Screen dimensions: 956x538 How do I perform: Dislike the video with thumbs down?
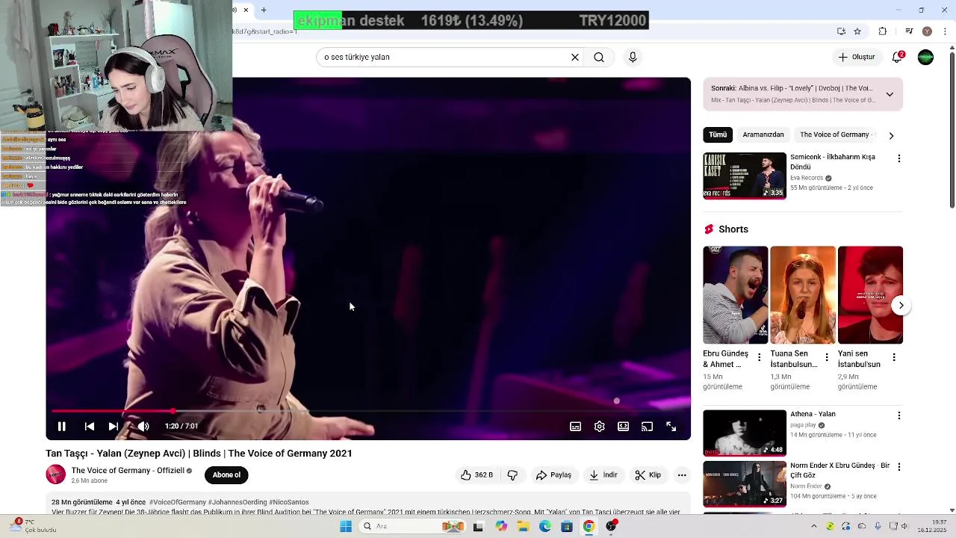[x=512, y=474]
